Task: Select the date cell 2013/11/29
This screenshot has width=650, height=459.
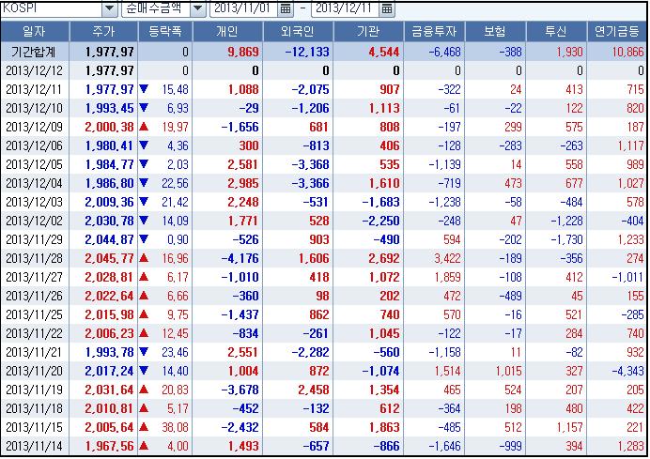Action: (x=35, y=239)
